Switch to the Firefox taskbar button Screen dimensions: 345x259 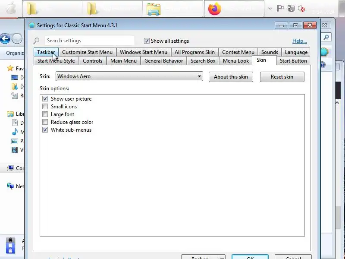click(234, 9)
